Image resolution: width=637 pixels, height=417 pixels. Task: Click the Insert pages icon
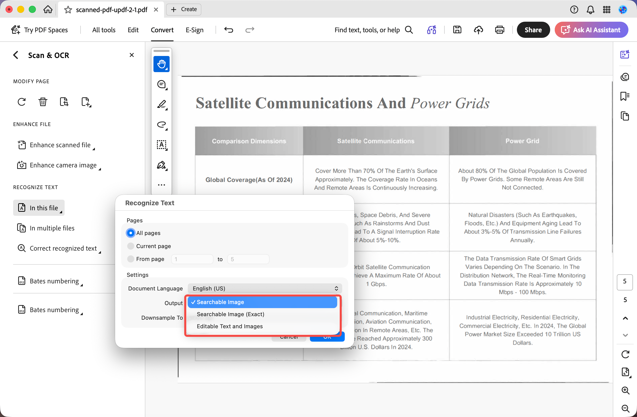[86, 102]
